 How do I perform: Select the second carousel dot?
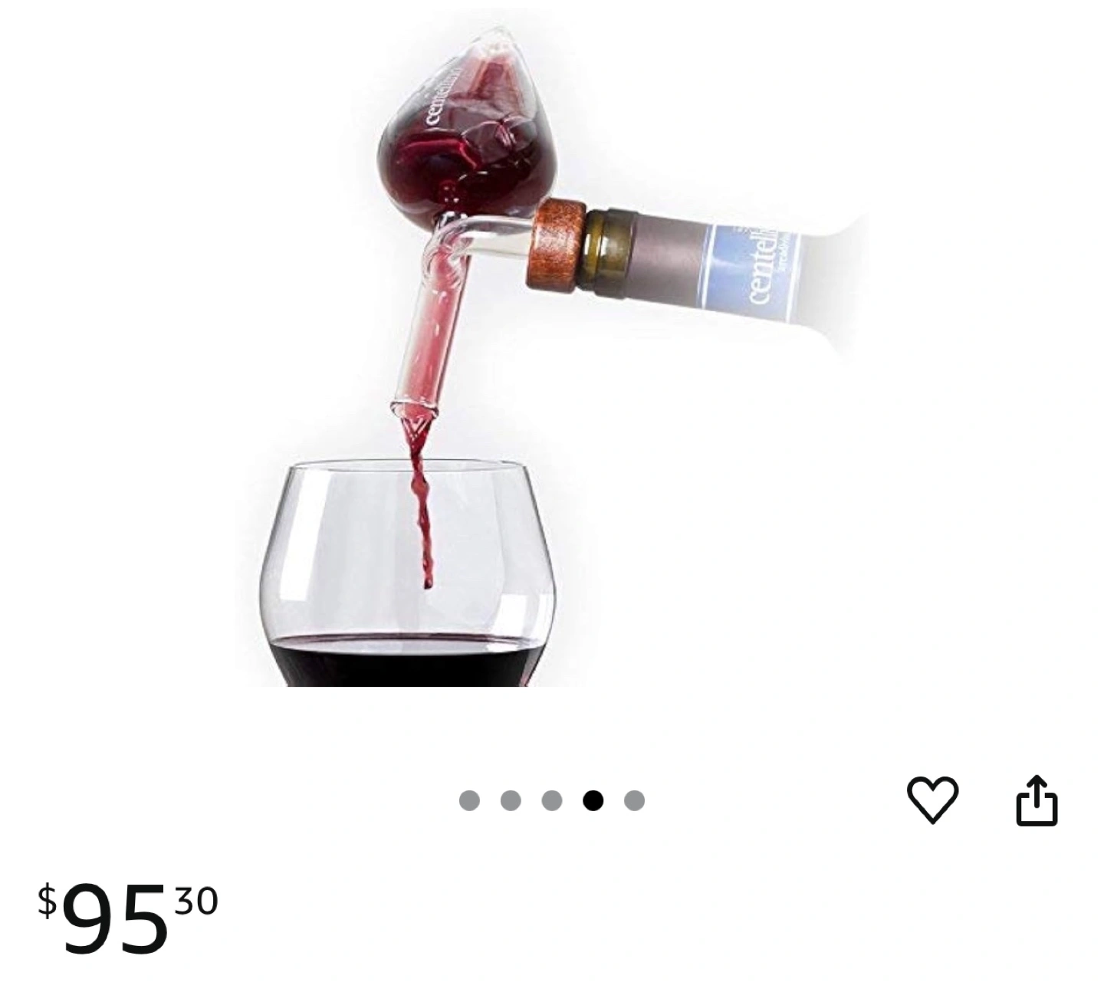pos(511,801)
